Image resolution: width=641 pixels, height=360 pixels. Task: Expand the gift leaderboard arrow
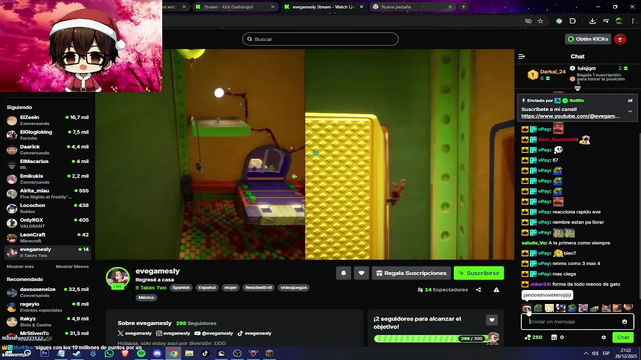click(x=577, y=88)
